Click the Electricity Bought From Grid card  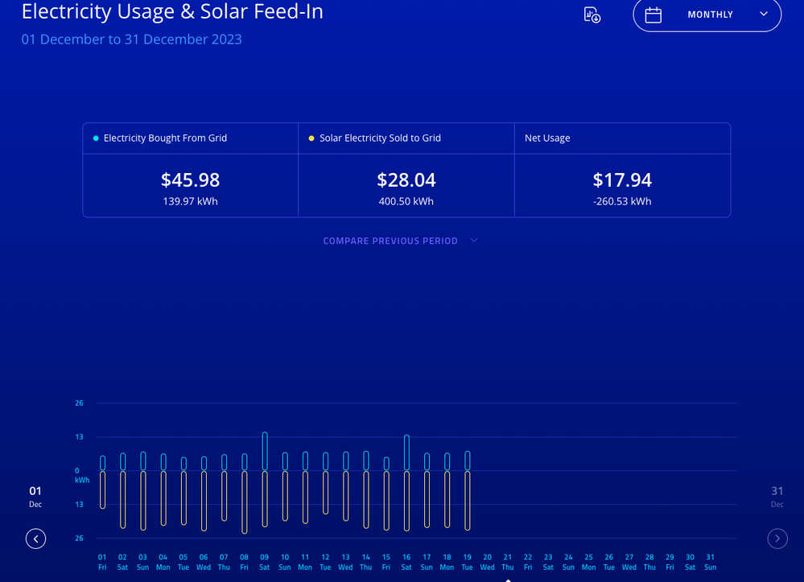coord(190,170)
